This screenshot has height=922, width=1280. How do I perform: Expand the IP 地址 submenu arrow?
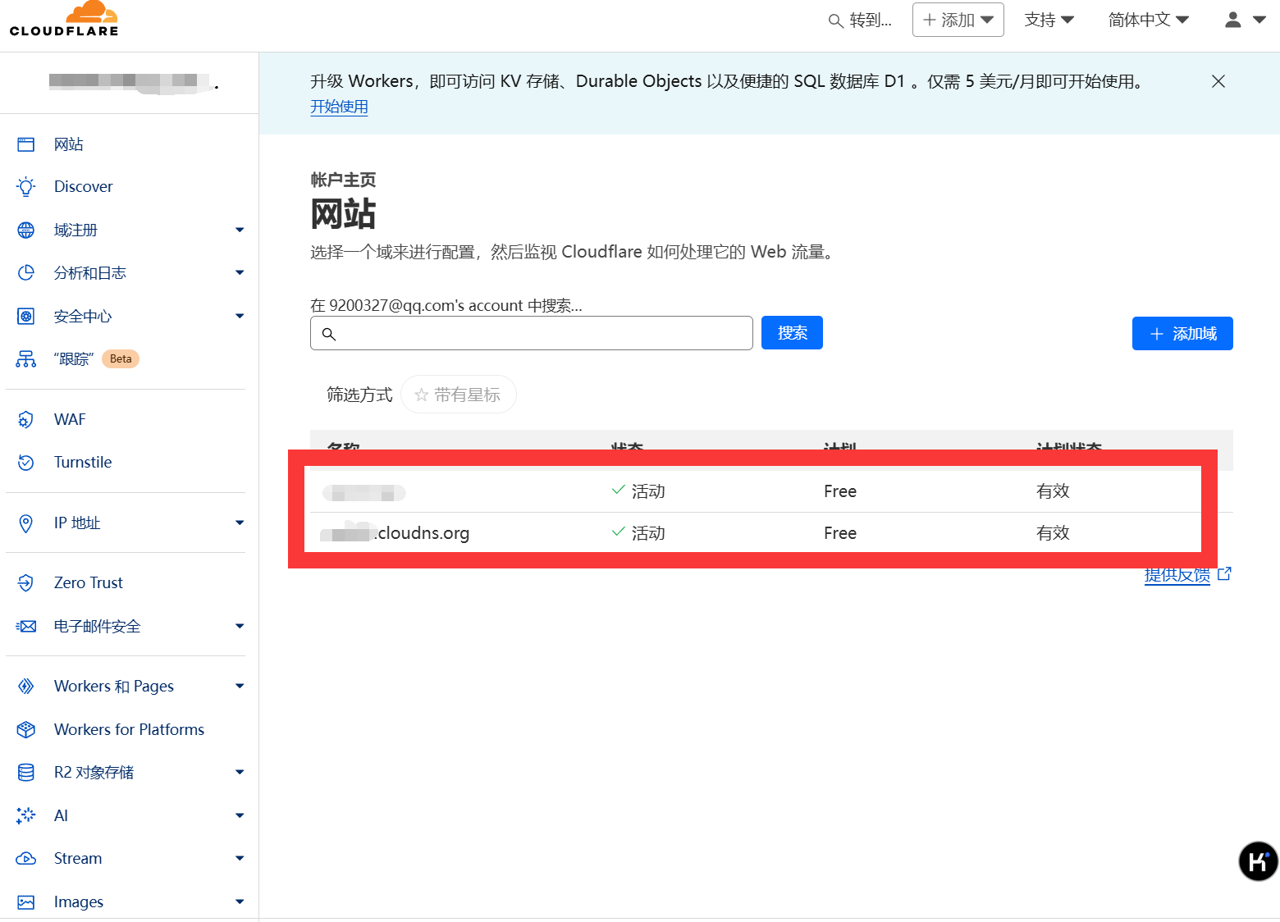point(240,523)
